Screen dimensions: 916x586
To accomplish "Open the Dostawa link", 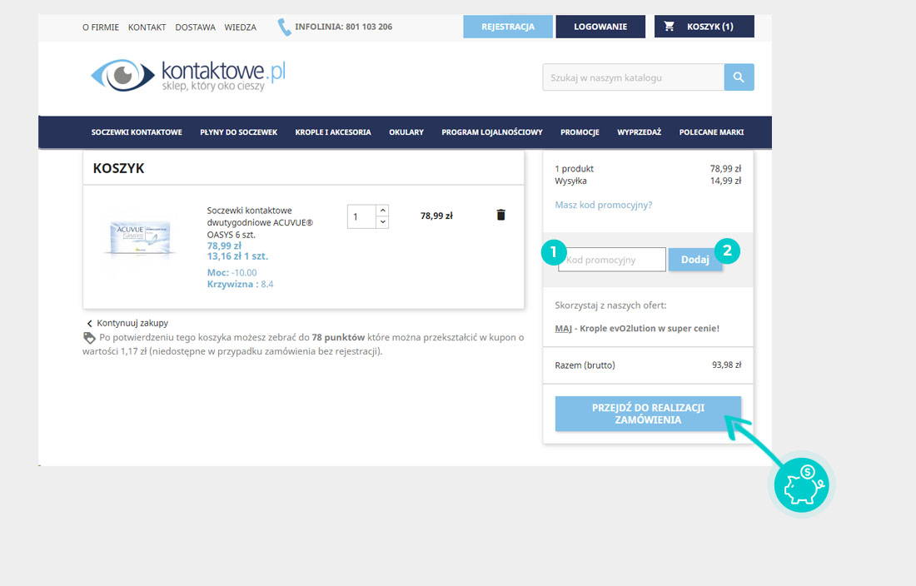I will point(195,27).
